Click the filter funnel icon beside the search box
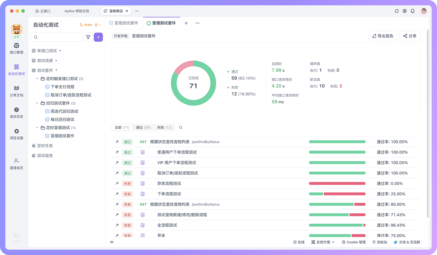 coord(88,37)
